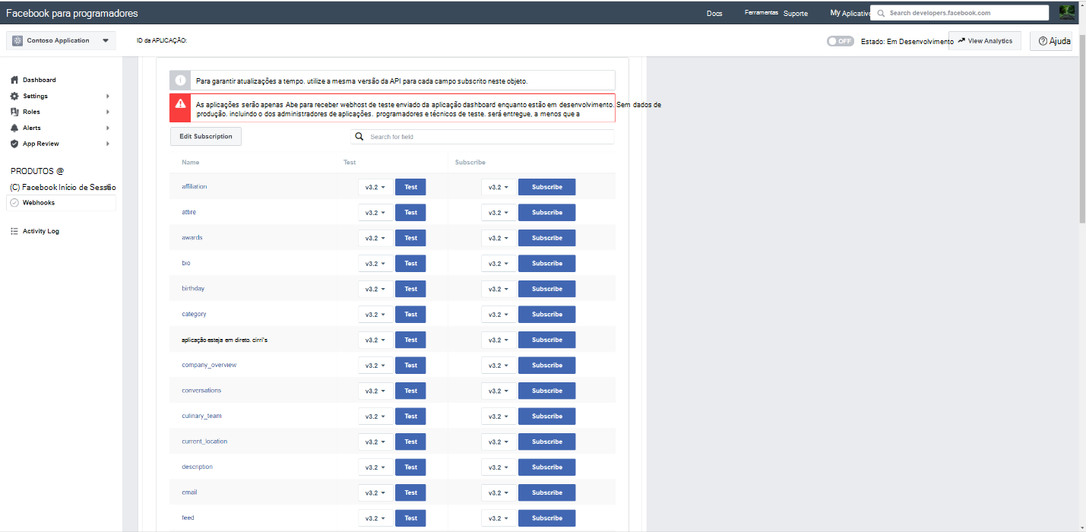Expand the App Review submenu arrow

[x=108, y=144]
